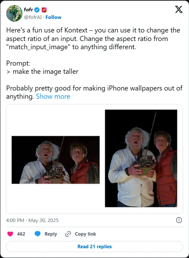Click the blue verified badge
Viewport: 189px width, 258px height.
pyautogui.click(x=37, y=10)
